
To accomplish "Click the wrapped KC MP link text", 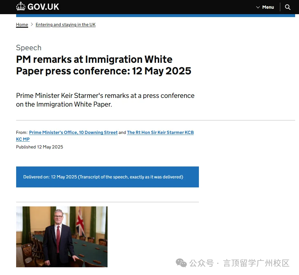I will click(23, 139).
